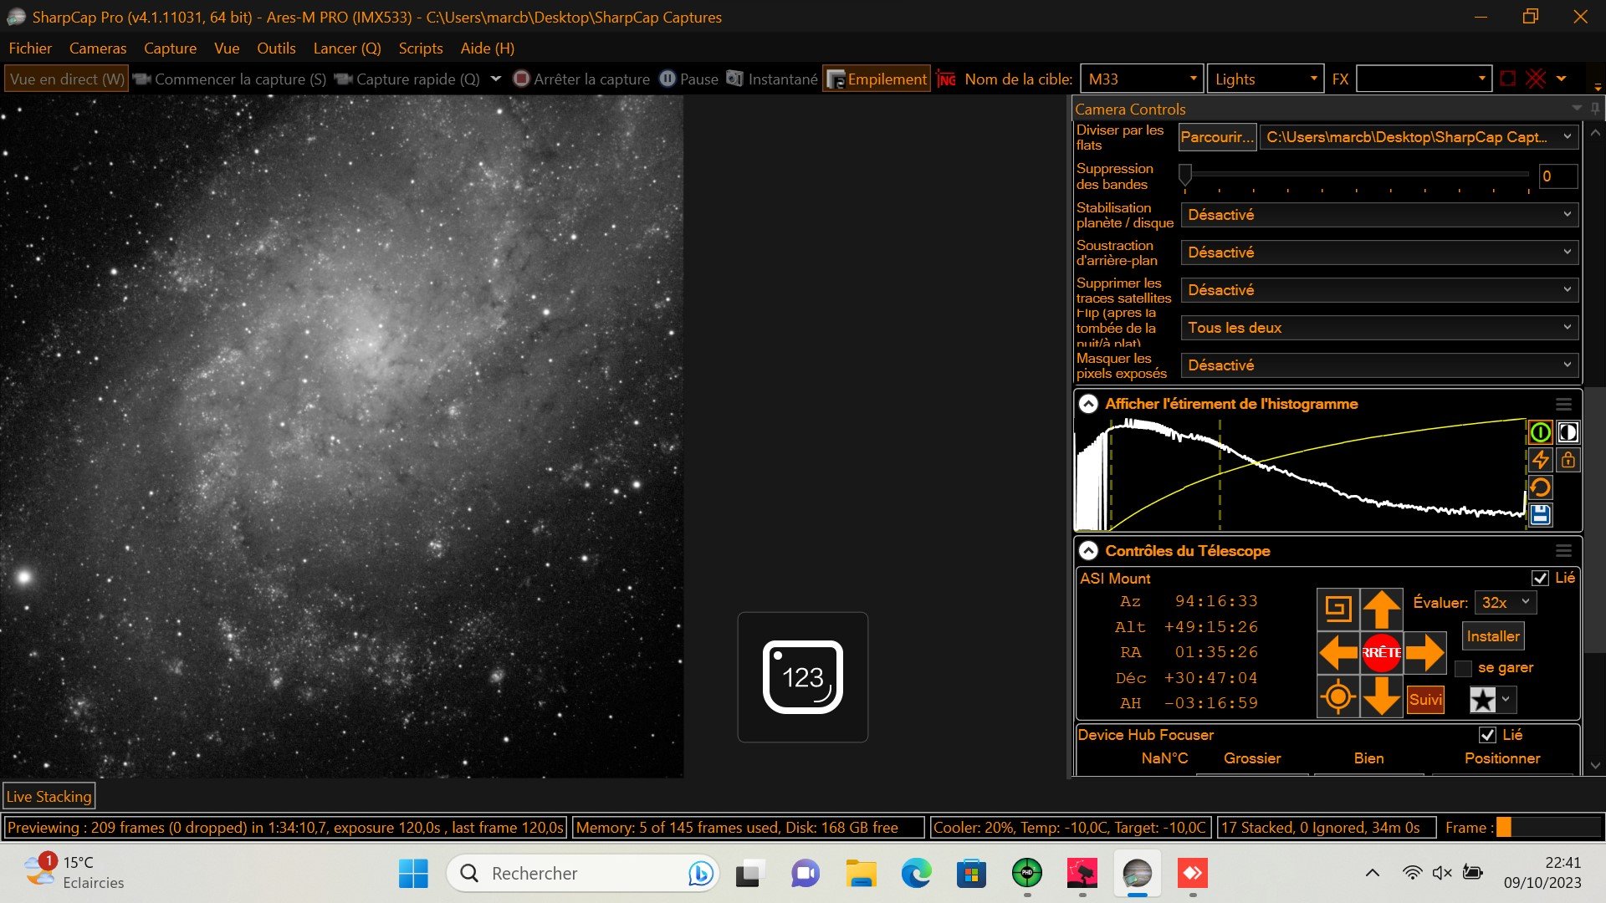Click the red NG icon beside target name

tap(946, 79)
